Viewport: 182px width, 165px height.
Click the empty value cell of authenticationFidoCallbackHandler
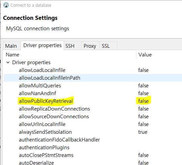pos(159,140)
